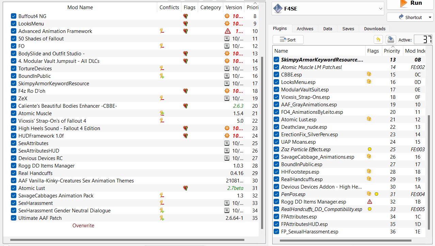
Task: Click the restore backup arrow icon above the plugin list
Action: [378, 40]
